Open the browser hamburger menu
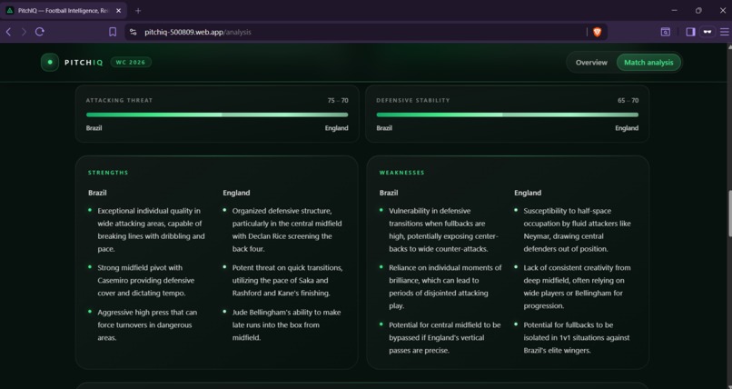The height and width of the screenshot is (389, 732). (724, 32)
